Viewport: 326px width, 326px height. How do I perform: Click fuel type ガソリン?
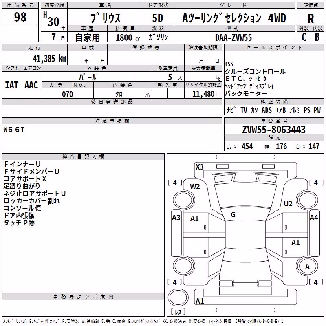pyautogui.click(x=158, y=37)
